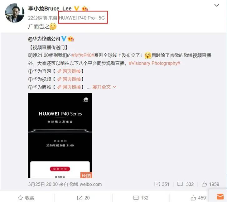
Task: Click Bruce Lee's profile avatar
Action: click(15, 13)
